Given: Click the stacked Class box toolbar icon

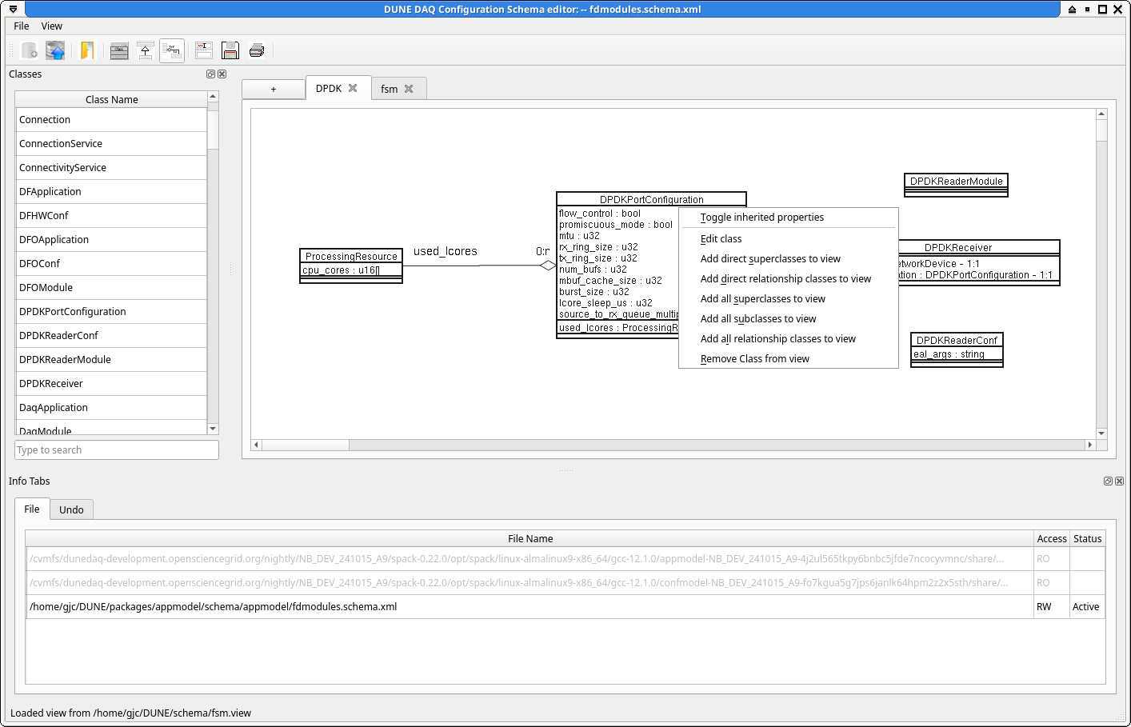Looking at the screenshot, I should tap(119, 51).
